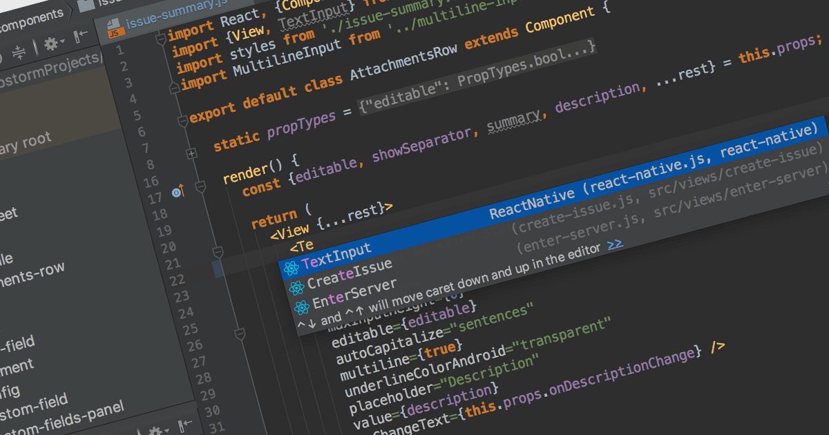Click the propTypes identifier after static
Viewport: 829px width, 435px height.
[x=301, y=125]
